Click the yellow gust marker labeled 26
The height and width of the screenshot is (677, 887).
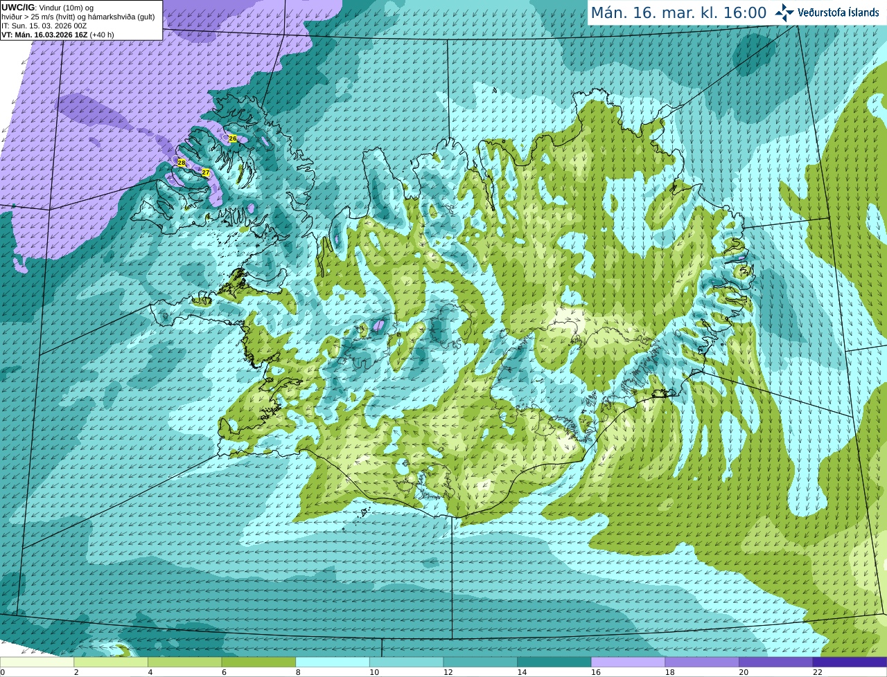coord(233,138)
